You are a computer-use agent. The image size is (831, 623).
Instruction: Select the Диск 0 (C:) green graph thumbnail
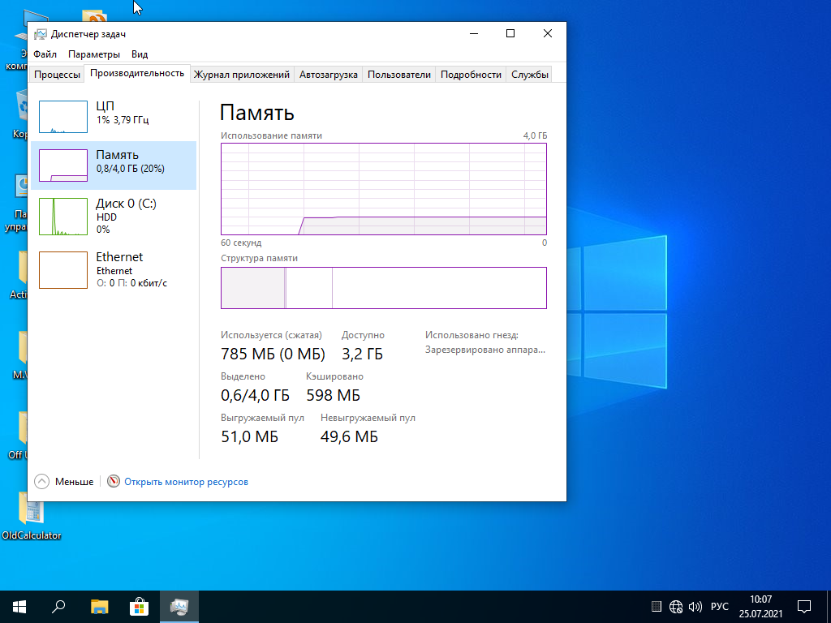[63, 216]
